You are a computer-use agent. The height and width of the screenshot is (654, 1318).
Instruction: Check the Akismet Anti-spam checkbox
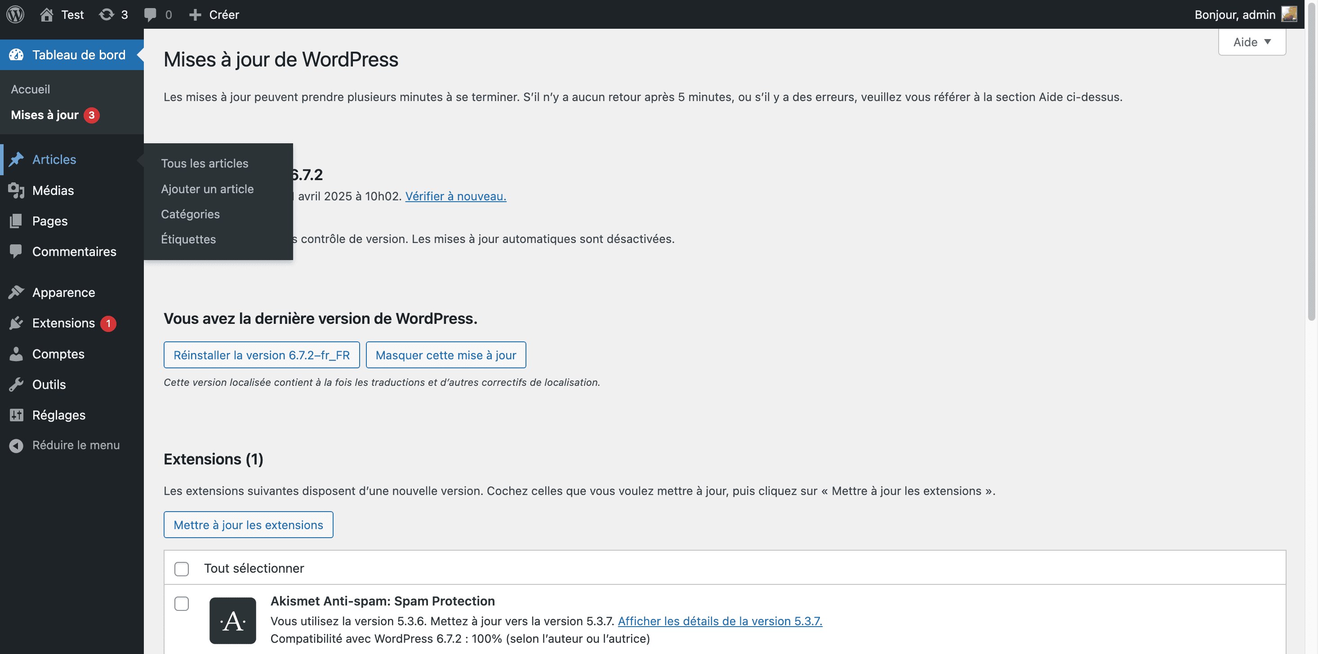click(182, 603)
